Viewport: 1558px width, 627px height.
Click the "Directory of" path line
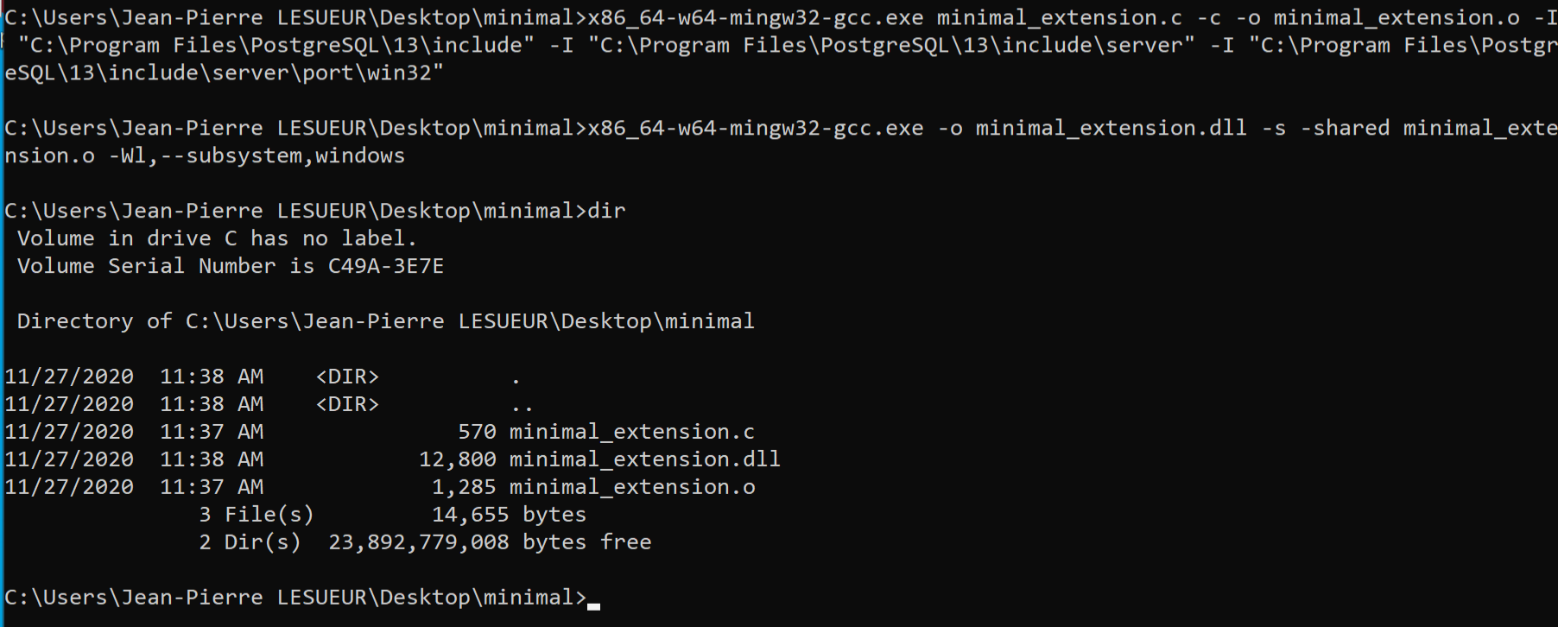386,321
